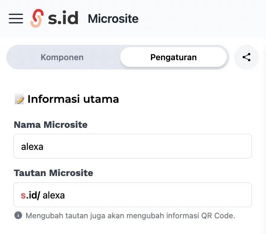Switch to the Komponen tab
The height and width of the screenshot is (234, 266).
(62, 57)
